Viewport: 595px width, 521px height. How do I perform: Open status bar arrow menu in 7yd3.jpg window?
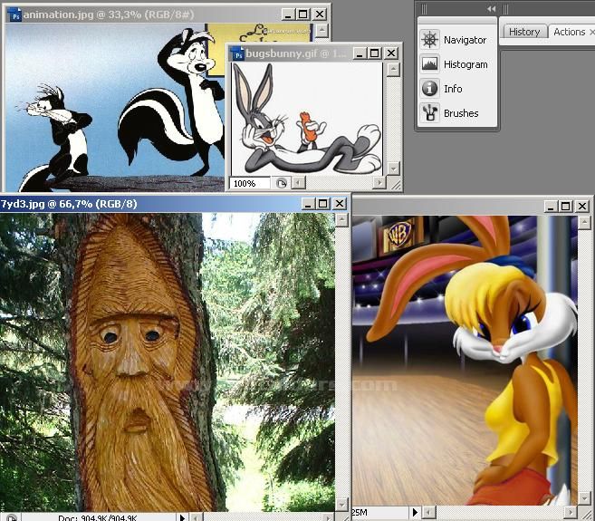click(182, 517)
